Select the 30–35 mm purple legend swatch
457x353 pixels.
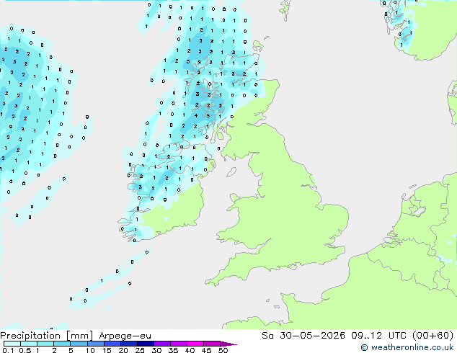click(162, 344)
